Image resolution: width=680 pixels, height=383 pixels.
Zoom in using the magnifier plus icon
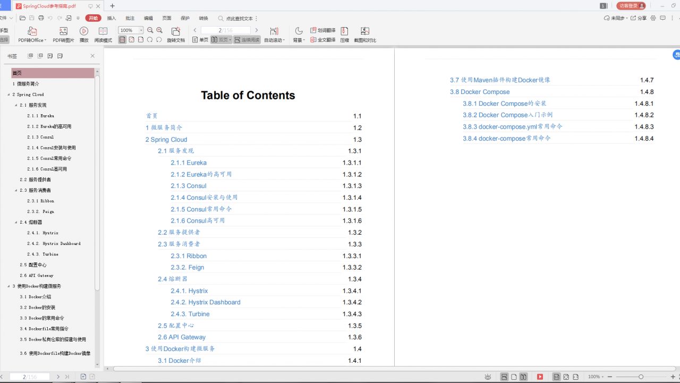pos(158,30)
